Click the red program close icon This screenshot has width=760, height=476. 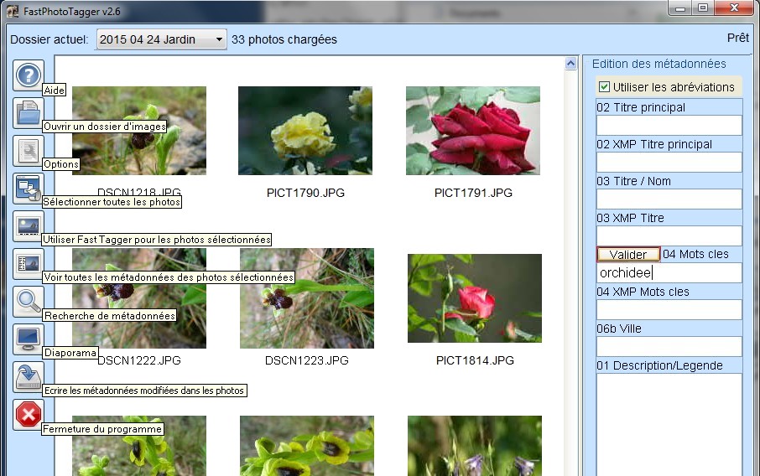tap(29, 415)
